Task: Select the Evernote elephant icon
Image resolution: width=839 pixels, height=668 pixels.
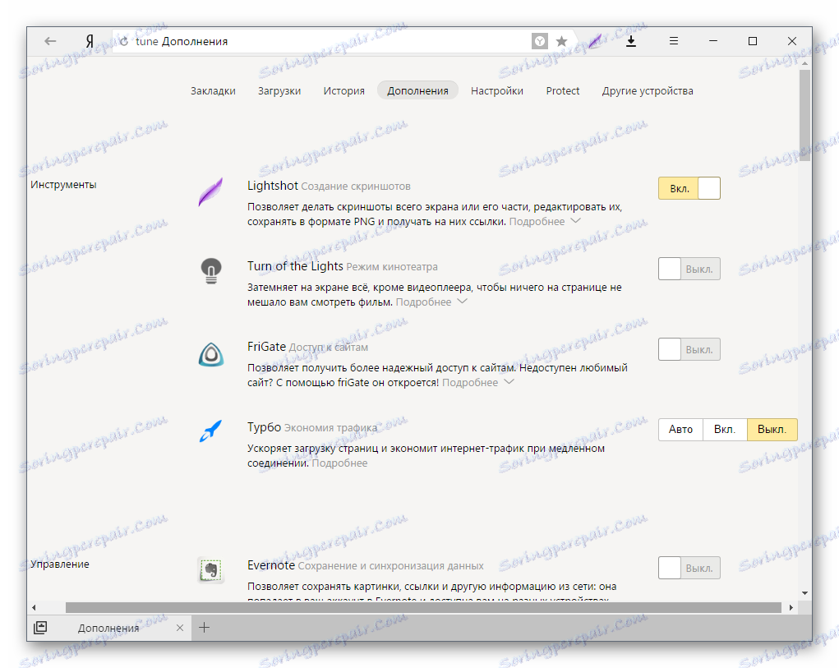Action: click(210, 568)
